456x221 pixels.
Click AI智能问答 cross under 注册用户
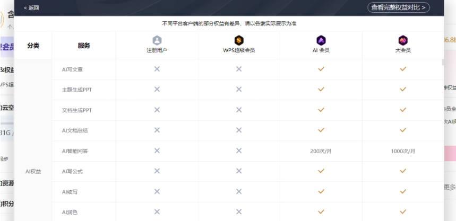pyautogui.click(x=157, y=151)
